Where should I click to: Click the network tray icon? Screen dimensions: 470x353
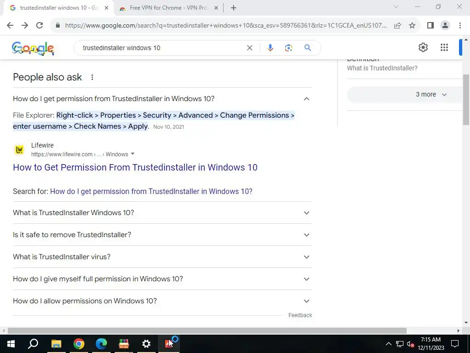(400, 344)
